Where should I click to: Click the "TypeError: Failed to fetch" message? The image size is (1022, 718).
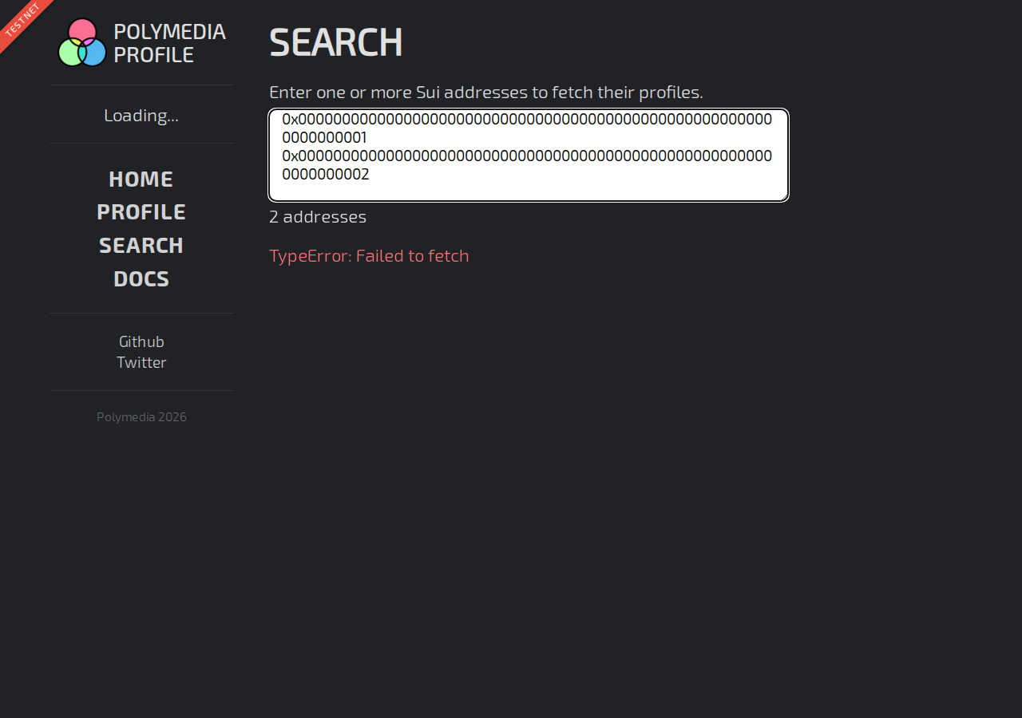(x=369, y=256)
